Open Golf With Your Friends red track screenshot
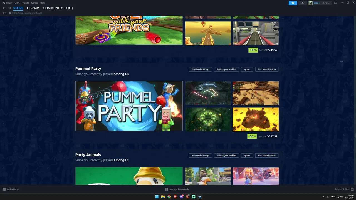This screenshot has width=356, height=200. (256, 33)
